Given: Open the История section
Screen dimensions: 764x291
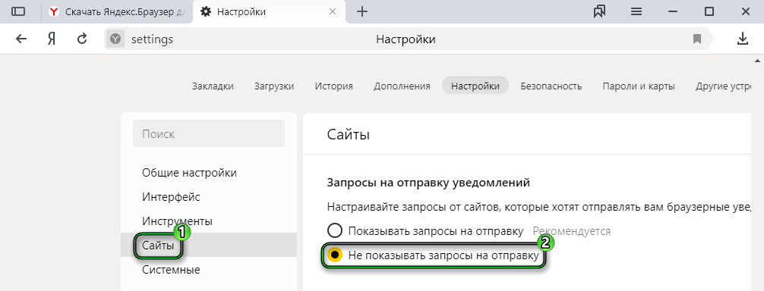Looking at the screenshot, I should pyautogui.click(x=333, y=86).
